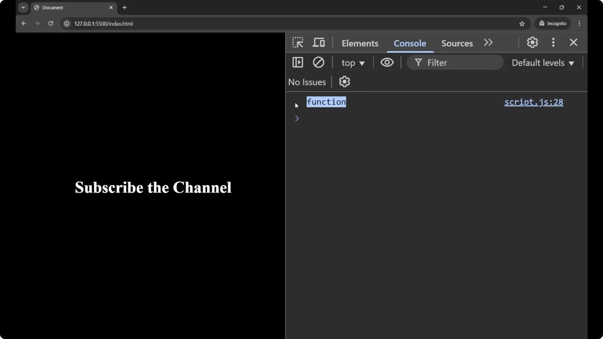View site information icon in address bar

point(67,24)
